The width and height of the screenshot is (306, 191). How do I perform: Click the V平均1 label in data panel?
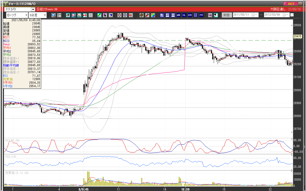coord(8,83)
